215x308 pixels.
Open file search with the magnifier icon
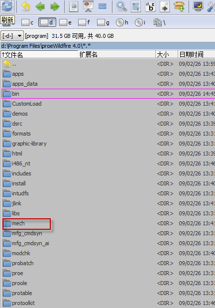click(x=121, y=6)
